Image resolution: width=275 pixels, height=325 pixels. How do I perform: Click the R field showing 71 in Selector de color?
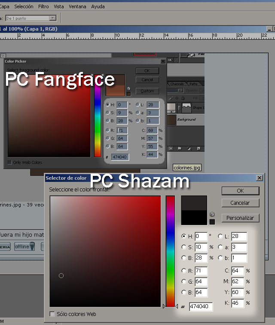click(x=201, y=271)
